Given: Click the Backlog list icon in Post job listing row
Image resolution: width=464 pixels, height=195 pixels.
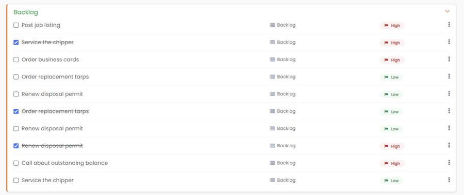Looking at the screenshot, I should coord(272,25).
